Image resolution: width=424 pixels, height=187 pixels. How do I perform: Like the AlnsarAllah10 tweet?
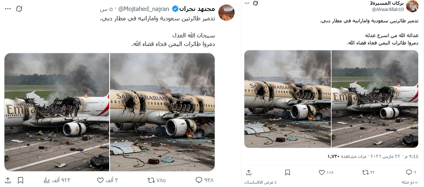click(x=321, y=172)
